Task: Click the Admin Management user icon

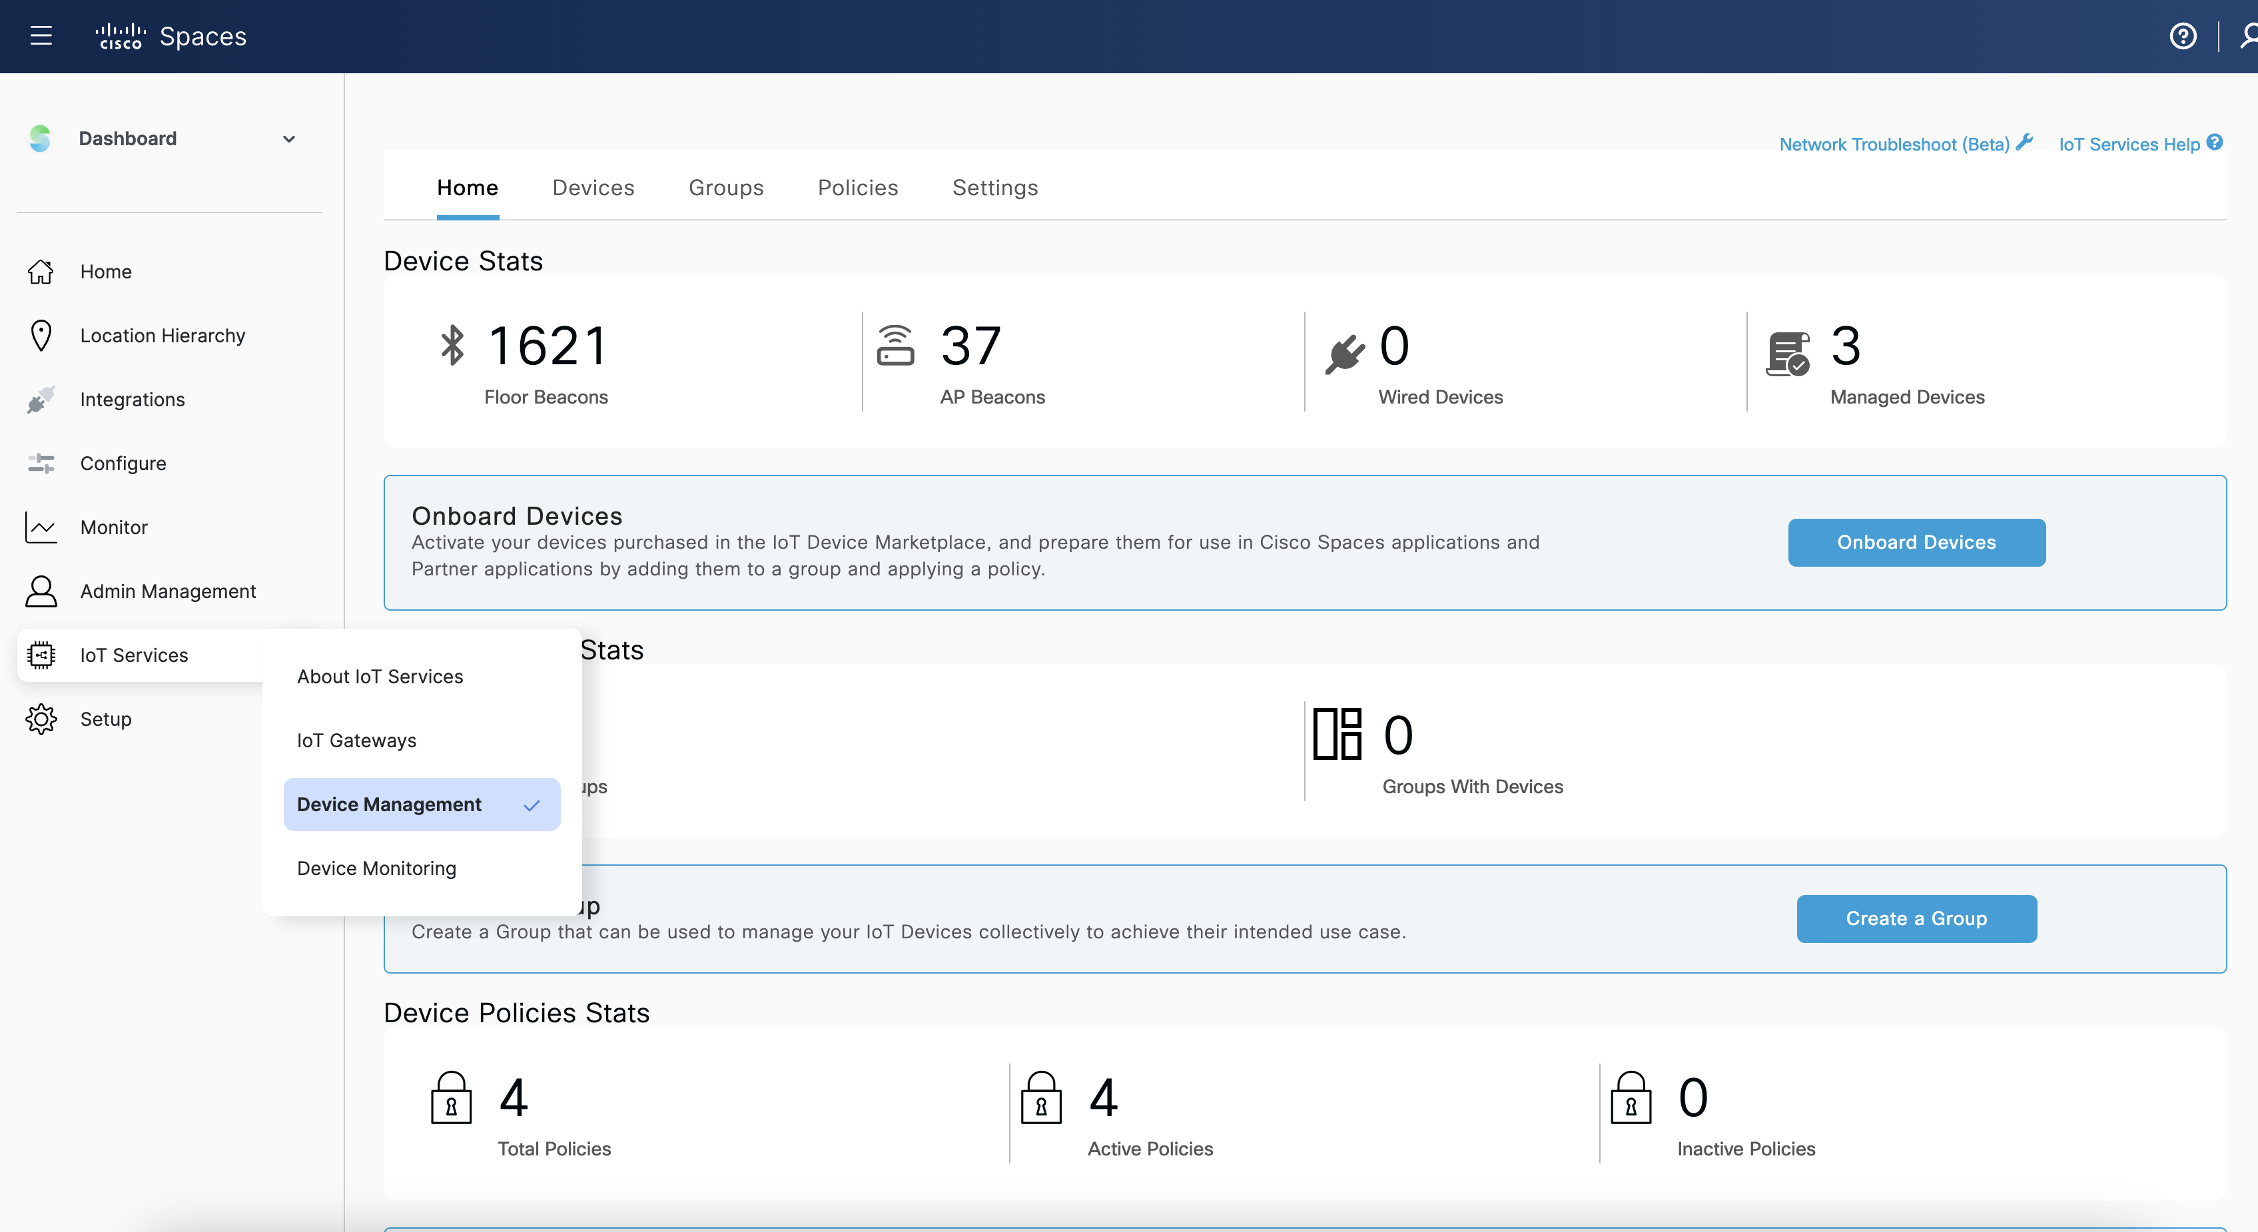Action: click(41, 591)
